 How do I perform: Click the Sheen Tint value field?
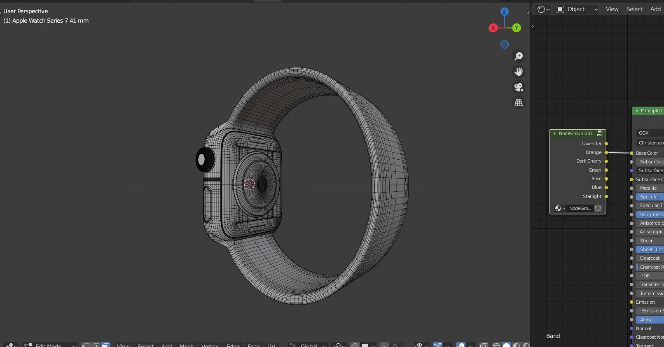[x=650, y=249]
